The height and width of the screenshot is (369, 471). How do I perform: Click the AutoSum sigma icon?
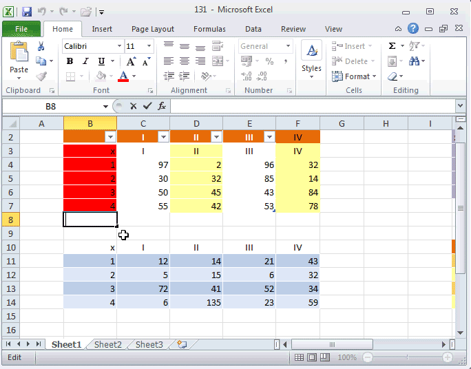[392, 46]
